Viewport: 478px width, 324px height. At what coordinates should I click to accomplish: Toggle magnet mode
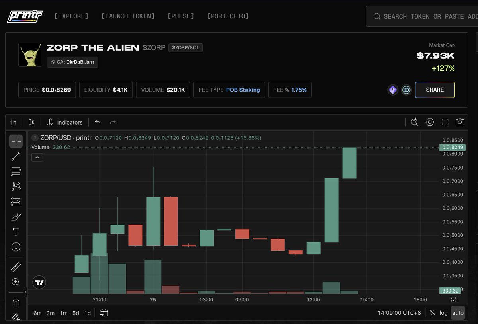pos(16,302)
